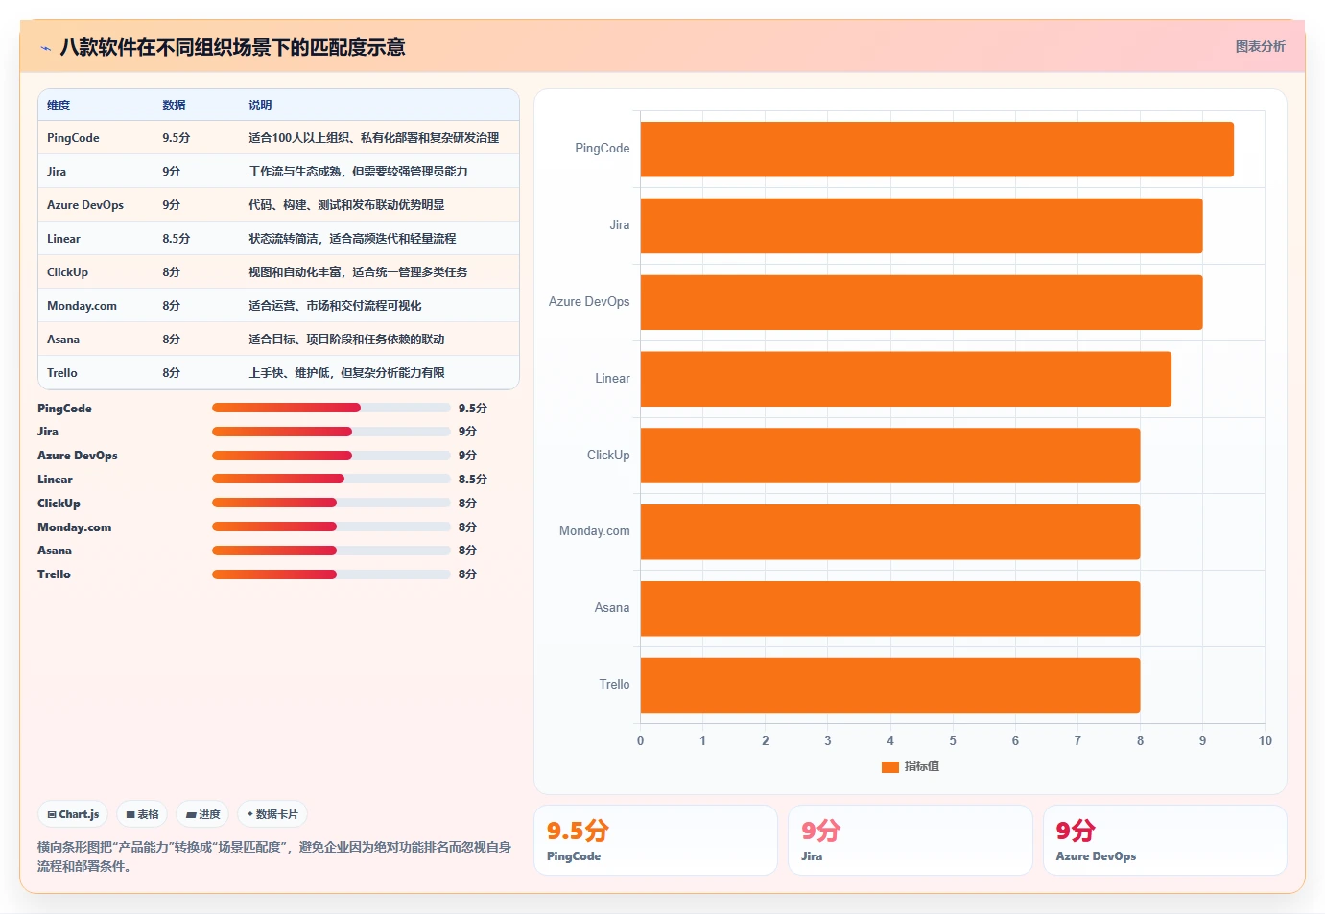Click the 指标值 legend label
This screenshot has height=914, width=1325.
(922, 766)
